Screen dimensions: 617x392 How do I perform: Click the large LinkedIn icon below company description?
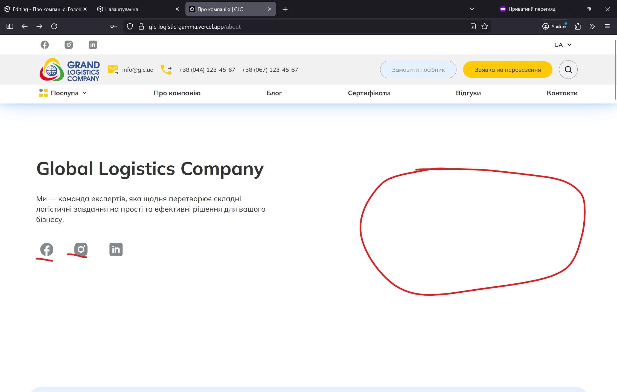tap(116, 249)
